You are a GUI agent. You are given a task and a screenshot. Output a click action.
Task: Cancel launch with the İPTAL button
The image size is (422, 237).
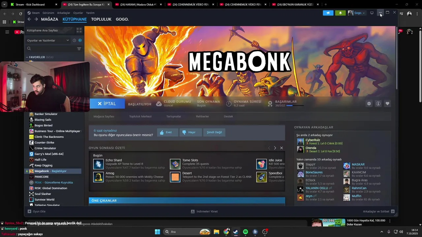click(107, 103)
